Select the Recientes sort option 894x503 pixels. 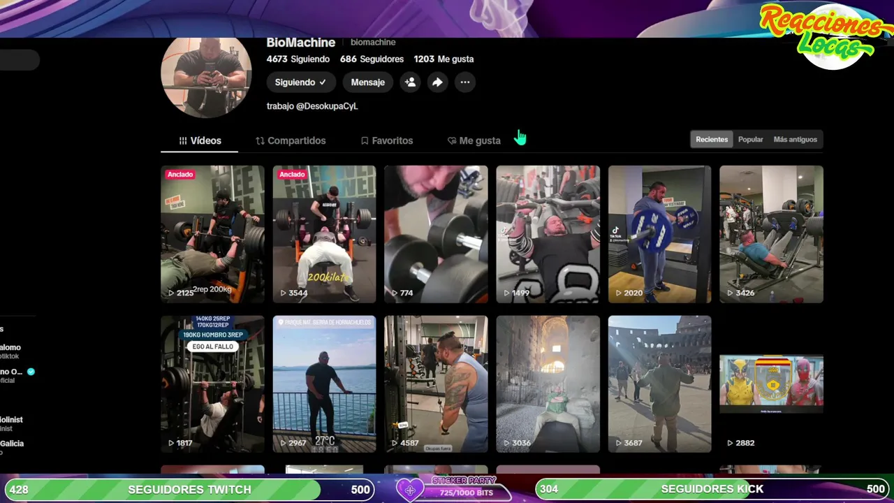pyautogui.click(x=712, y=140)
